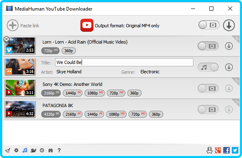Select 2160p 4K for Sony 4K Demo

point(51,93)
